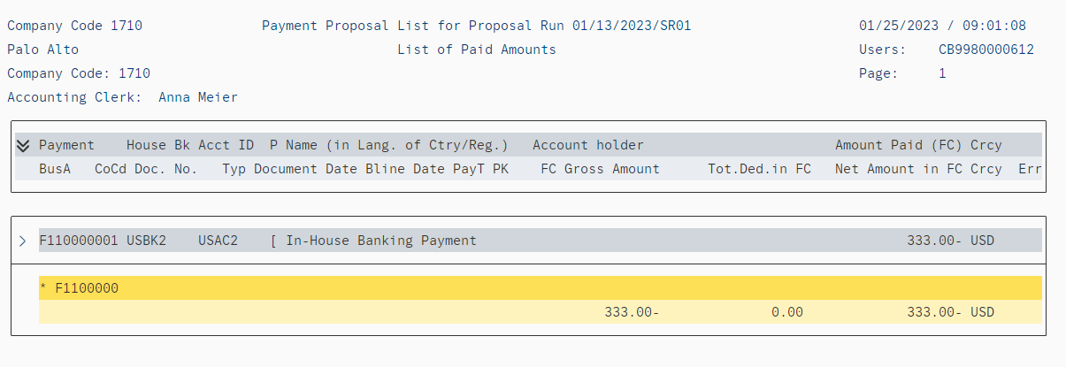
Task: Click the Account holder column header
Action: click(588, 145)
